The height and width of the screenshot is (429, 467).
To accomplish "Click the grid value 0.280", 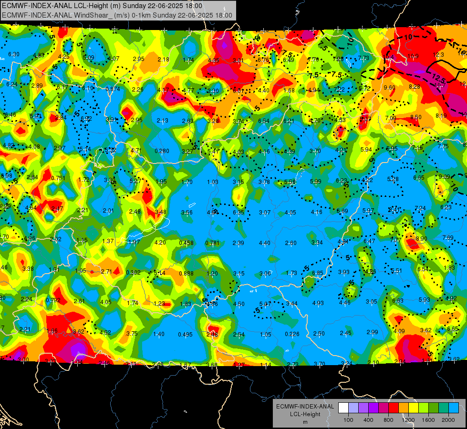I will (162, 151).
